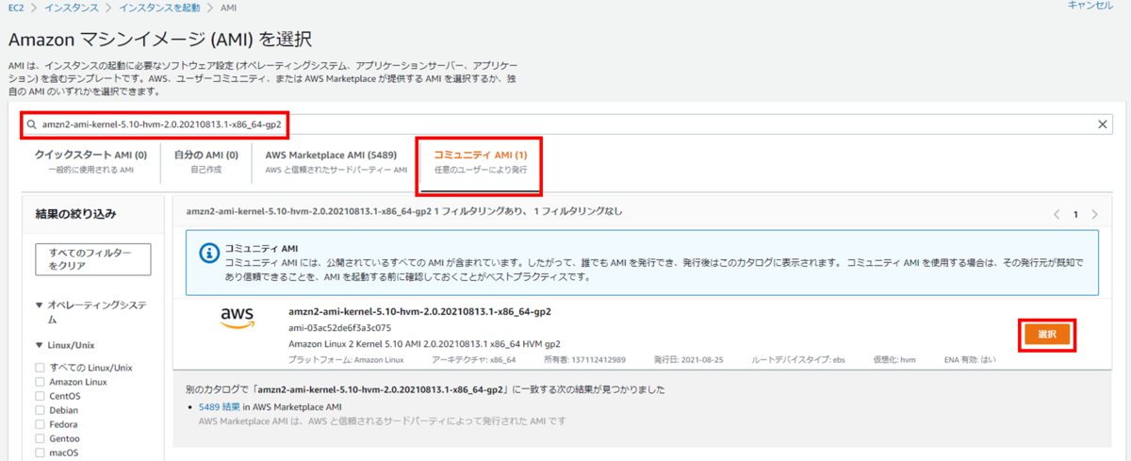Click the AMI name amzn2-ami-kernel-5.10 result title

click(419, 311)
